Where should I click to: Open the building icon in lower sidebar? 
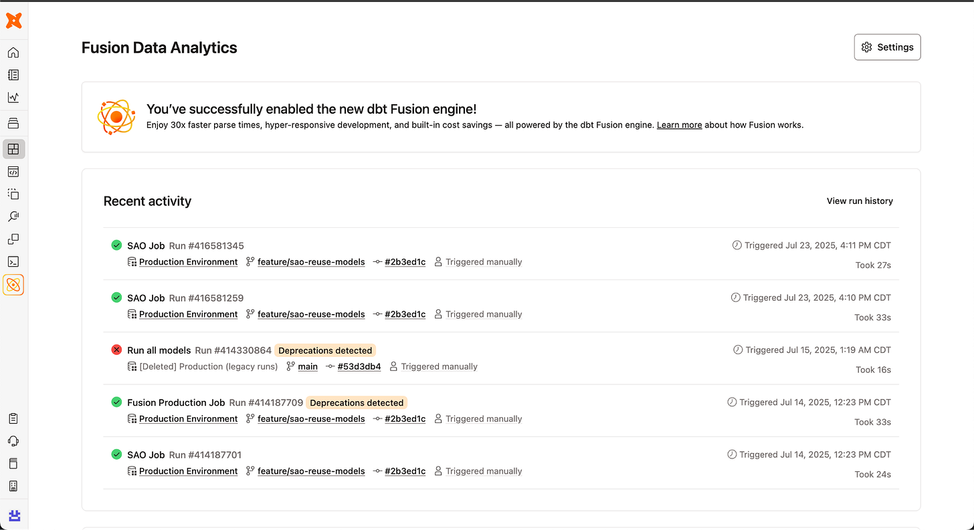(13, 486)
